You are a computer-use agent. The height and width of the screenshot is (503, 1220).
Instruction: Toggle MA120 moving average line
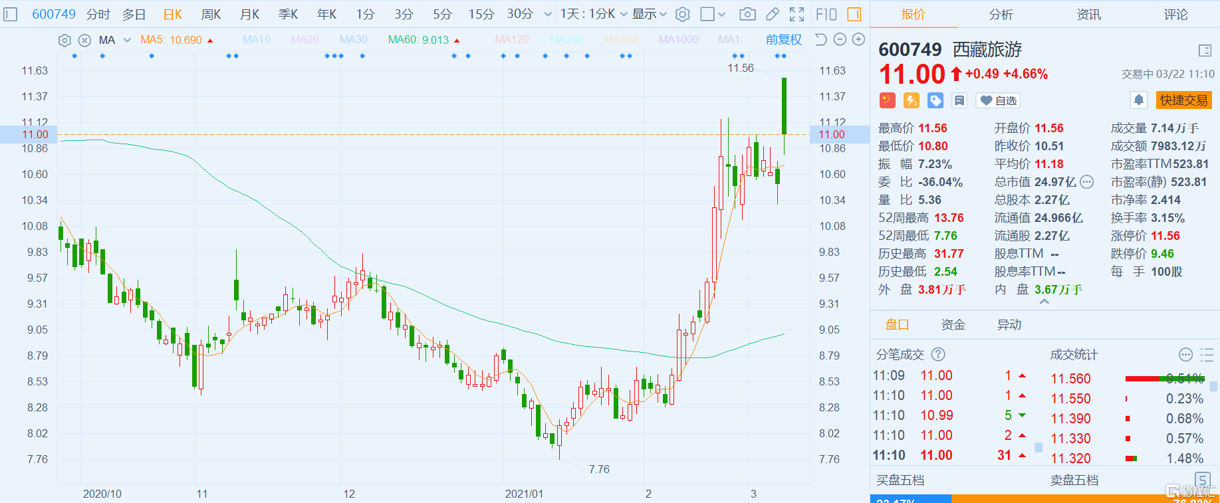[513, 40]
